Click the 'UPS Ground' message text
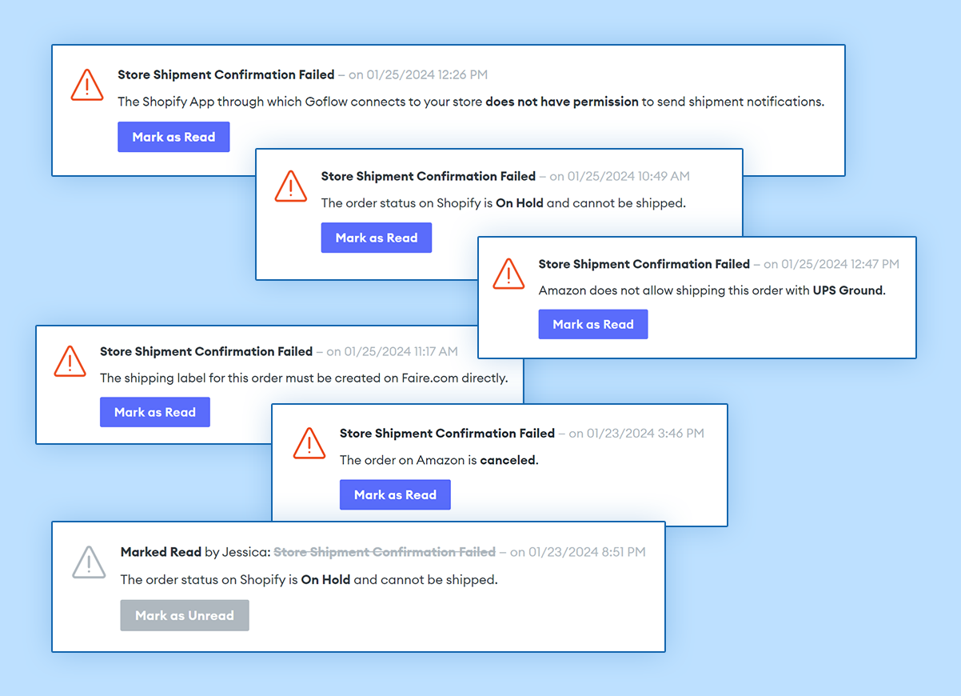The height and width of the screenshot is (696, 961). click(849, 290)
